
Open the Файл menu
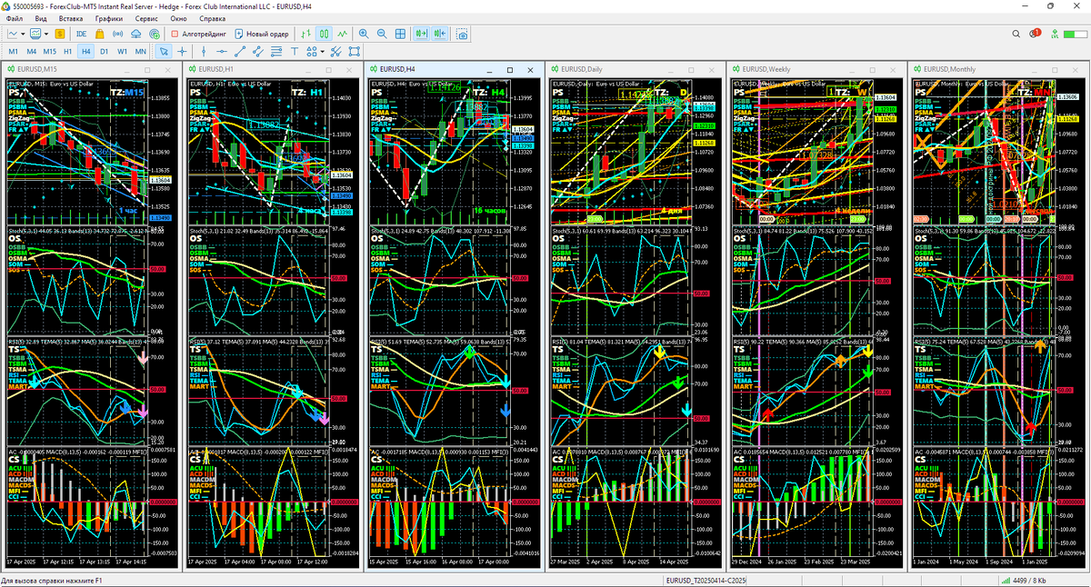(15, 18)
